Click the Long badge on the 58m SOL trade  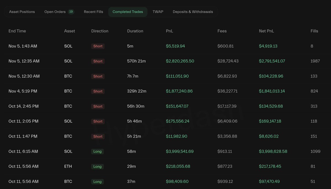pyautogui.click(x=97, y=151)
